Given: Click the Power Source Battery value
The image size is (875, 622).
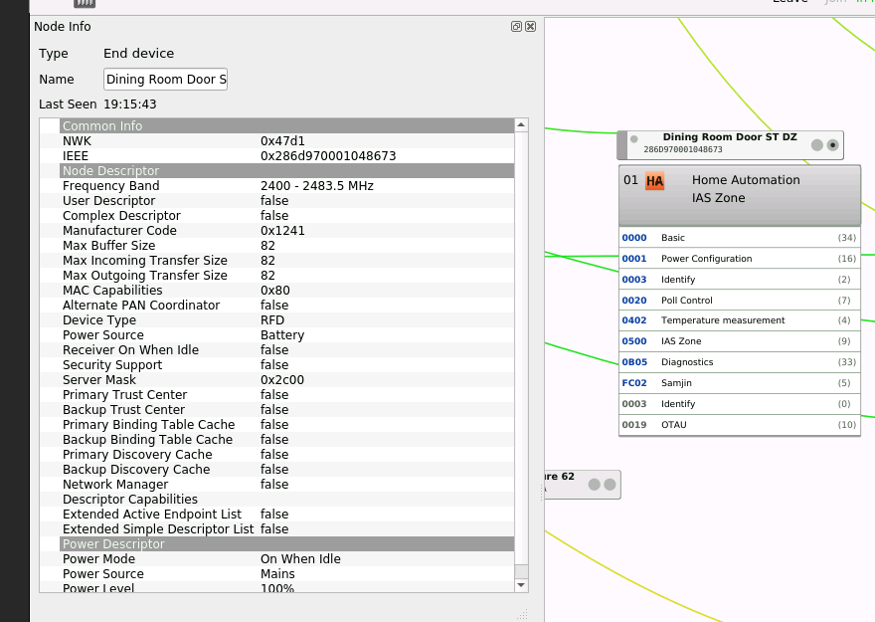Looking at the screenshot, I should point(282,335).
